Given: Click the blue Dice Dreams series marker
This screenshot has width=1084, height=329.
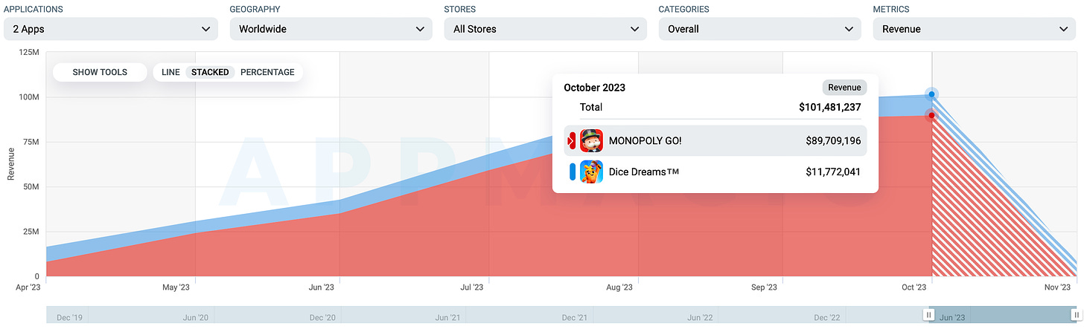Looking at the screenshot, I should (x=573, y=172).
